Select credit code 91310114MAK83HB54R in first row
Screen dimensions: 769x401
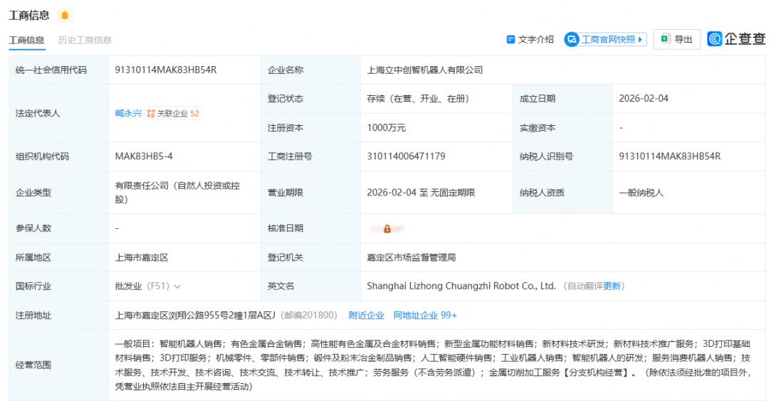(x=166, y=70)
